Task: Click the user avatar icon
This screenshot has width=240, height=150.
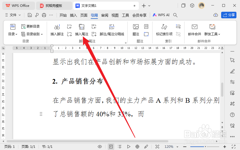Action: [x=201, y=6]
